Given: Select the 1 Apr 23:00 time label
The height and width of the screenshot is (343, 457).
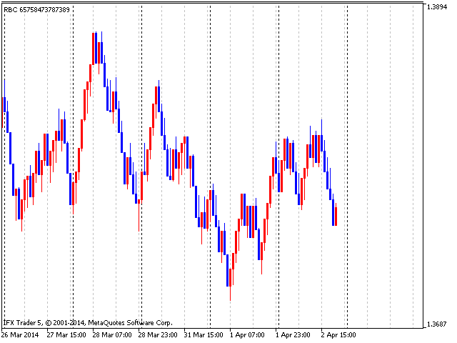Looking at the screenshot, I should [x=293, y=334].
